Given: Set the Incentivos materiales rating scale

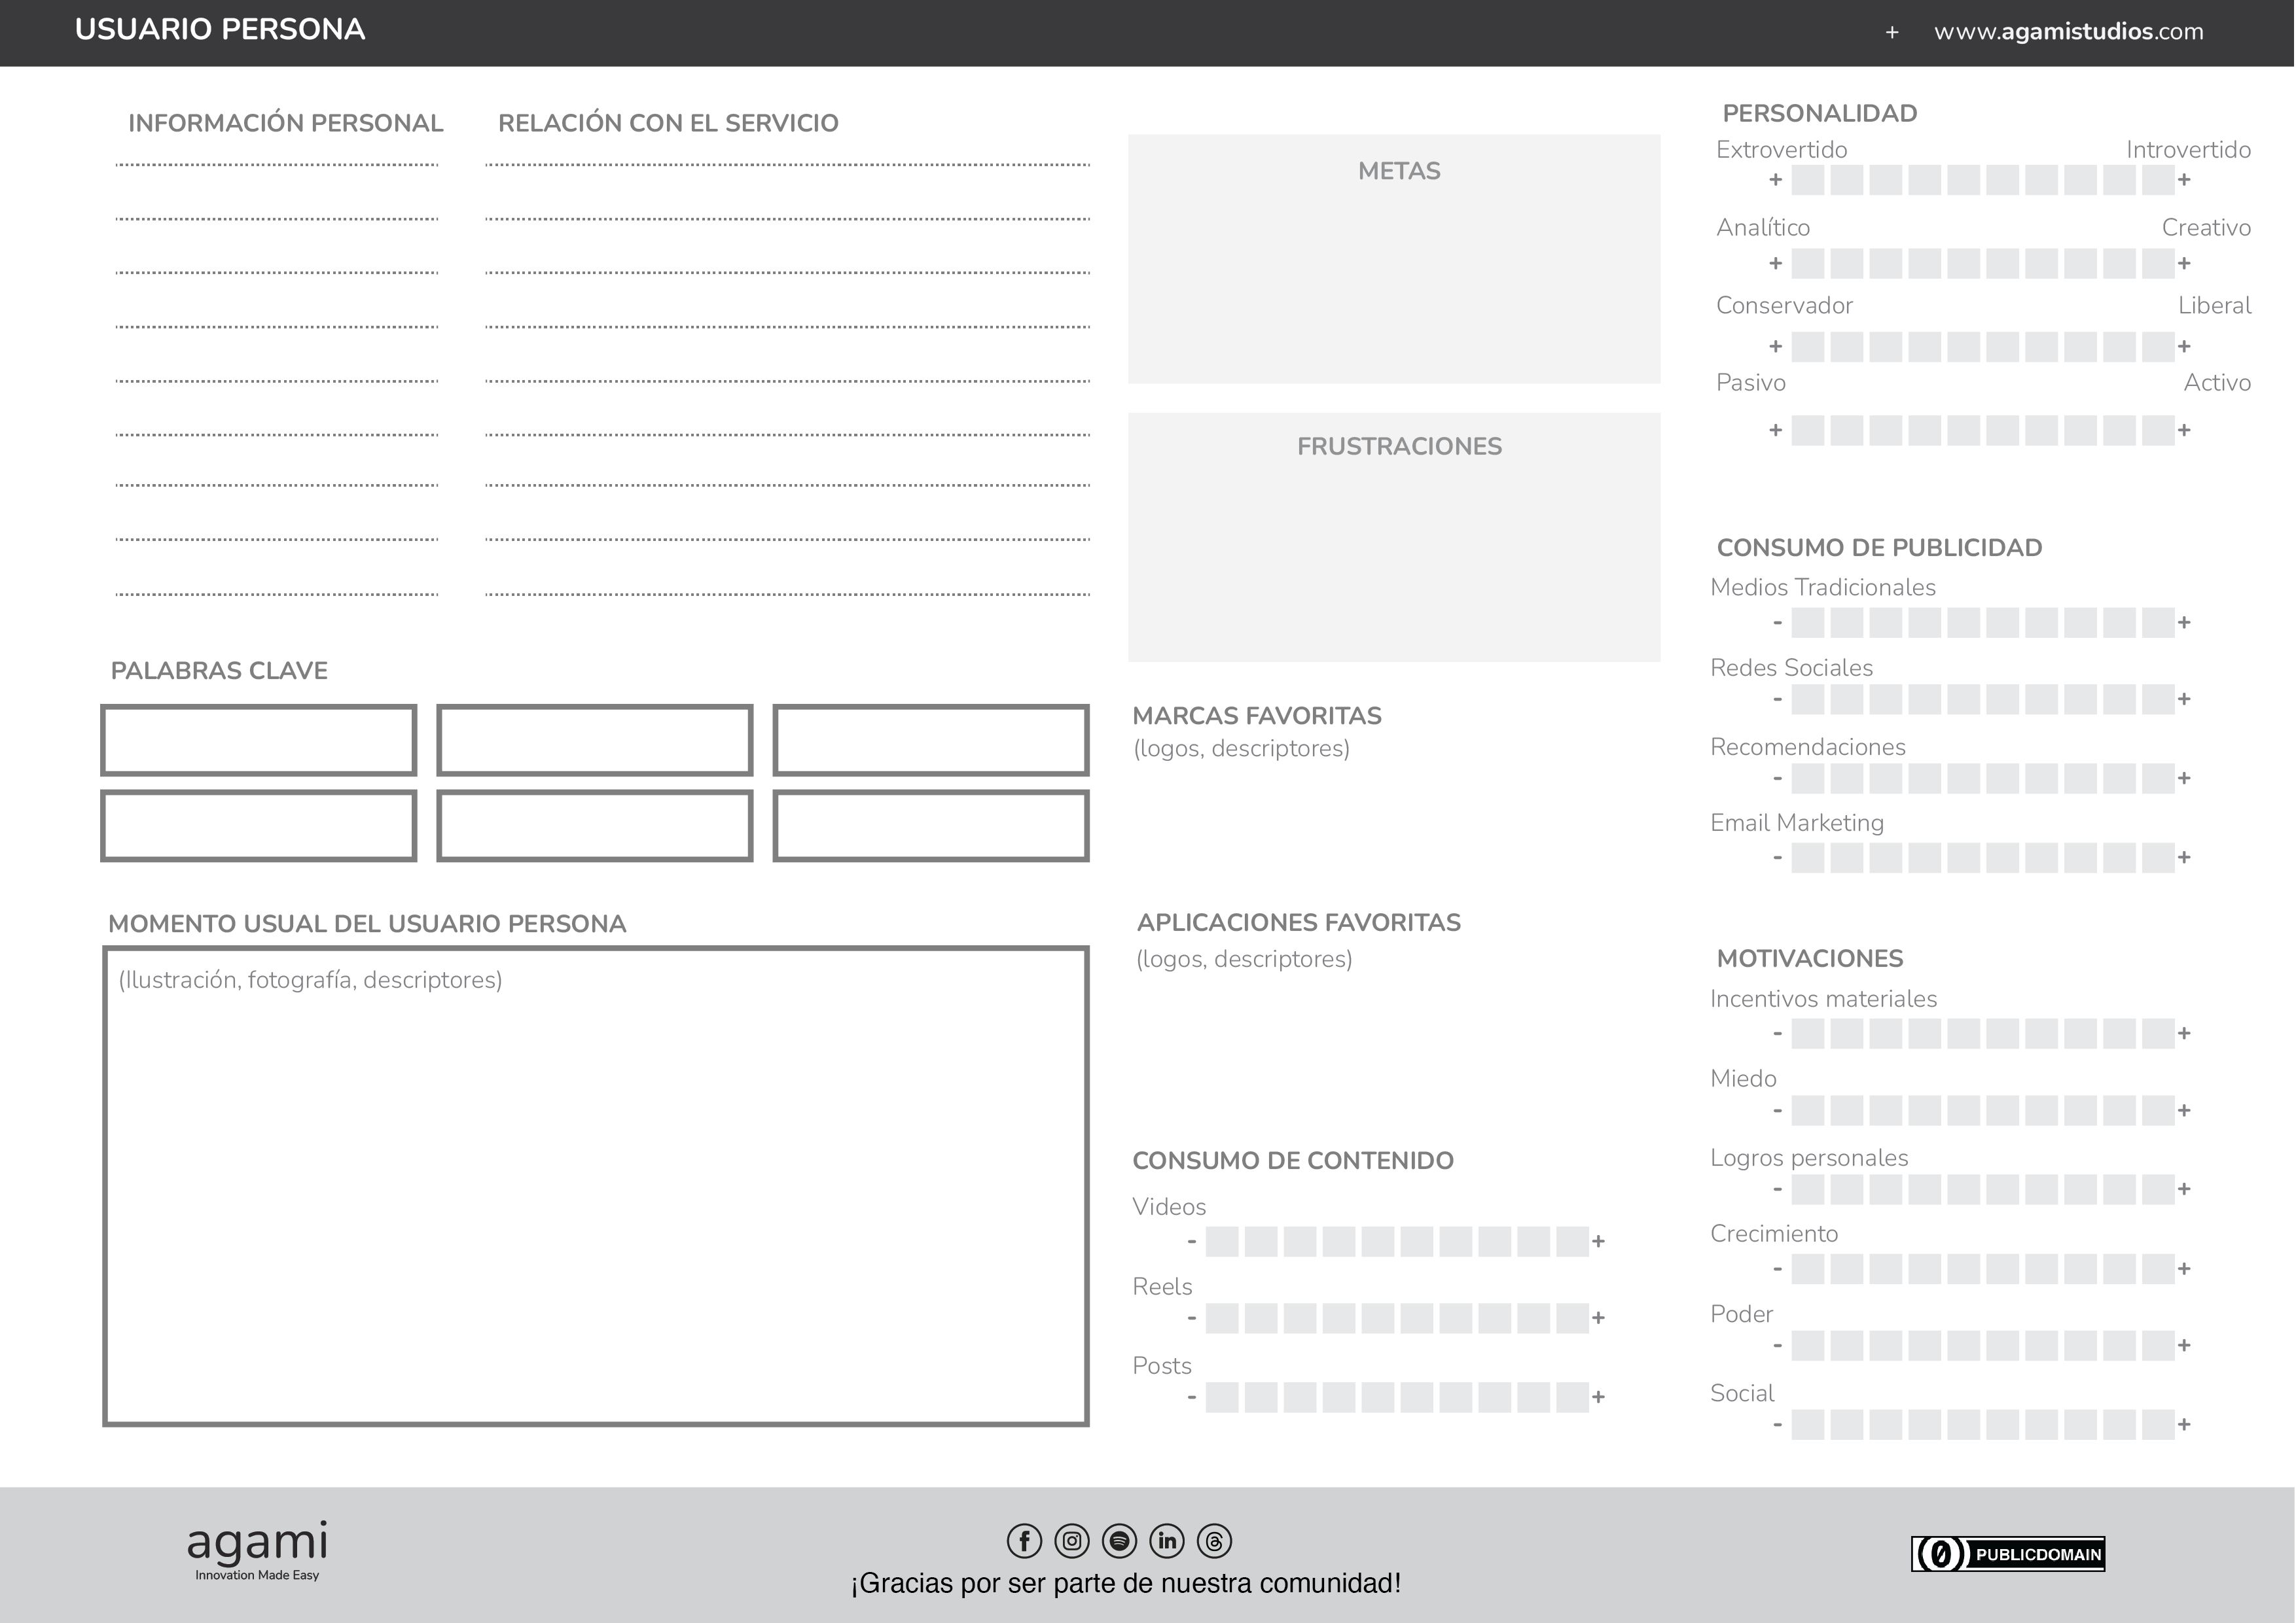Looking at the screenshot, I should tap(1982, 1034).
